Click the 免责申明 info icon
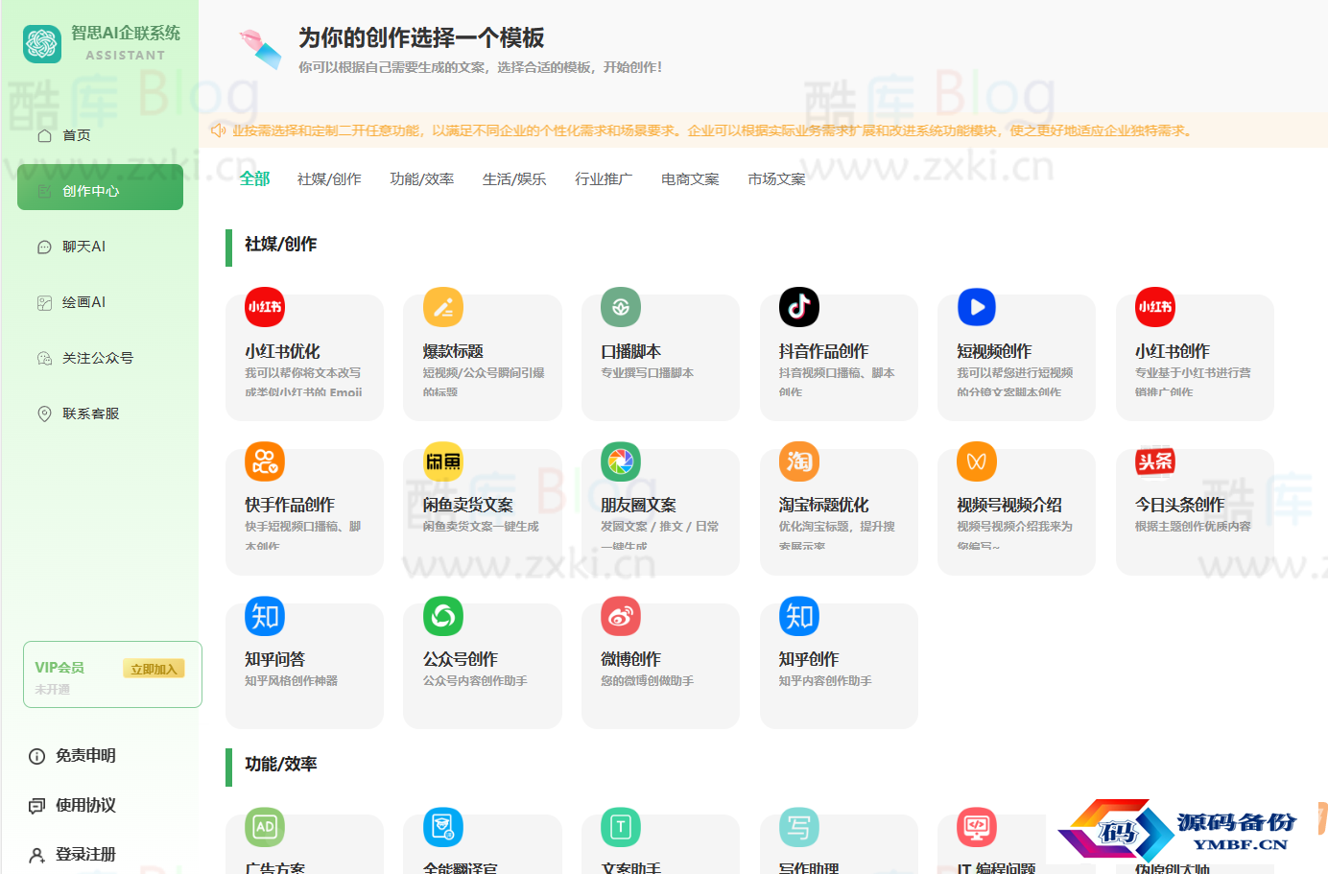The image size is (1328, 874). click(x=37, y=756)
